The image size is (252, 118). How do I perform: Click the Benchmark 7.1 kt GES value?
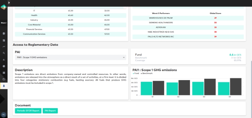point(236,58)
